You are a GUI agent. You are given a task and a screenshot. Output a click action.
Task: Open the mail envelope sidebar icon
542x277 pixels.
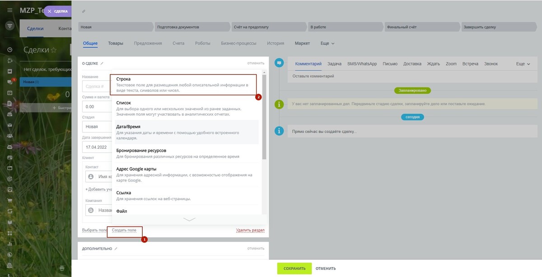(x=9, y=125)
